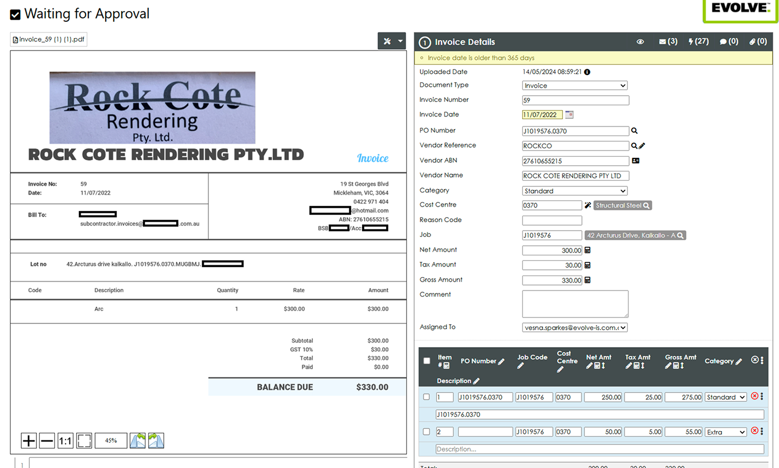The image size is (779, 468).
Task: Click the Net Amount calculator icon
Action: [x=588, y=250]
